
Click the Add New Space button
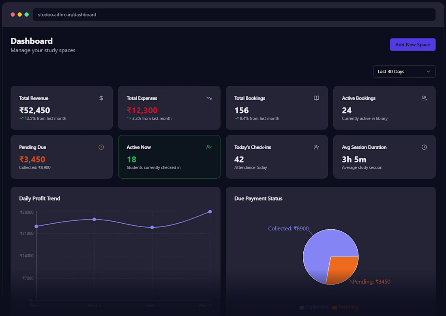click(412, 45)
